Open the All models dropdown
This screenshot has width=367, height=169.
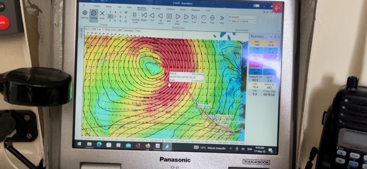(242, 17)
